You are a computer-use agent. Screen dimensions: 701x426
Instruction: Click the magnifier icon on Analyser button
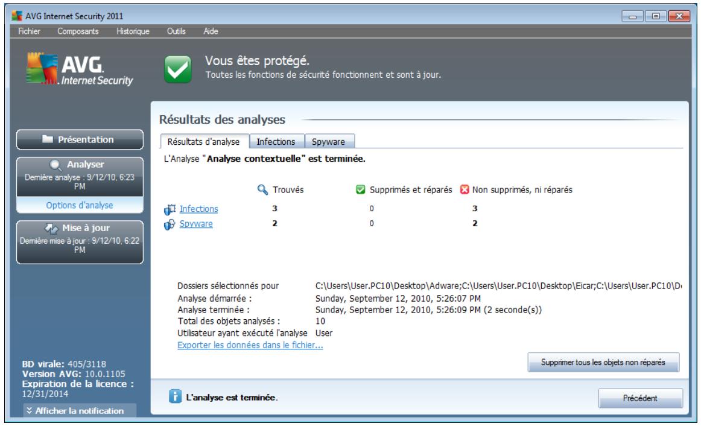pos(56,165)
